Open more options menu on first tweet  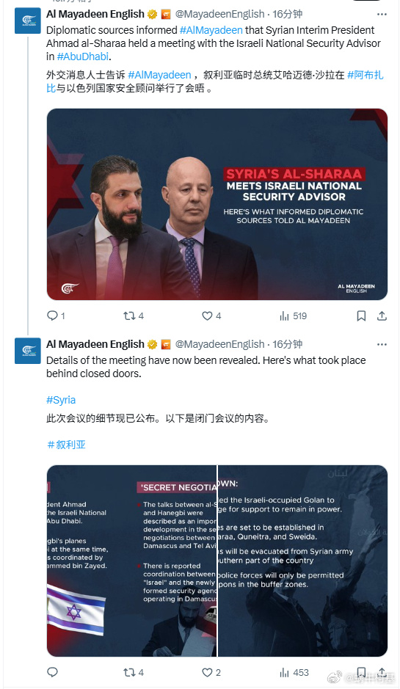pyautogui.click(x=382, y=14)
